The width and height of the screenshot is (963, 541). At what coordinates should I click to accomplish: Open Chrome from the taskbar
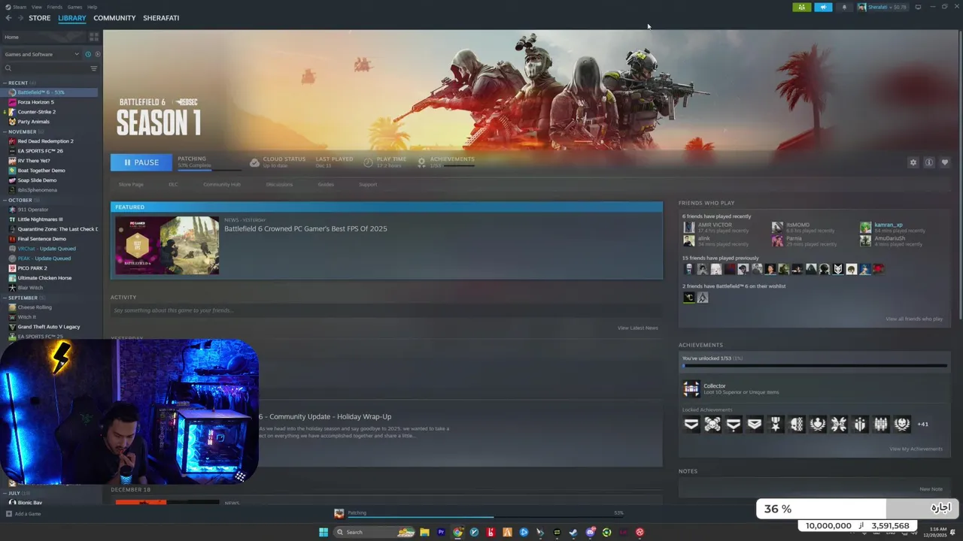(x=457, y=532)
